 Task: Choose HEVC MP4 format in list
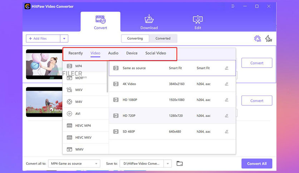tap(85, 125)
